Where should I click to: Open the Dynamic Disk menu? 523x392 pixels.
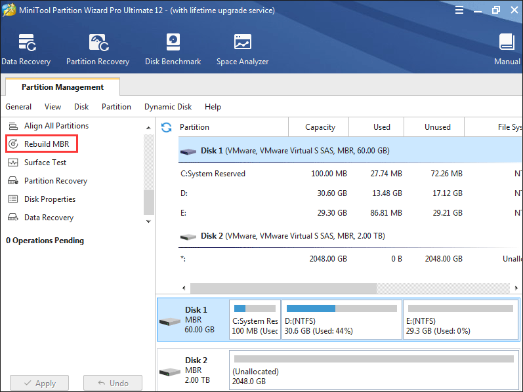click(x=168, y=107)
